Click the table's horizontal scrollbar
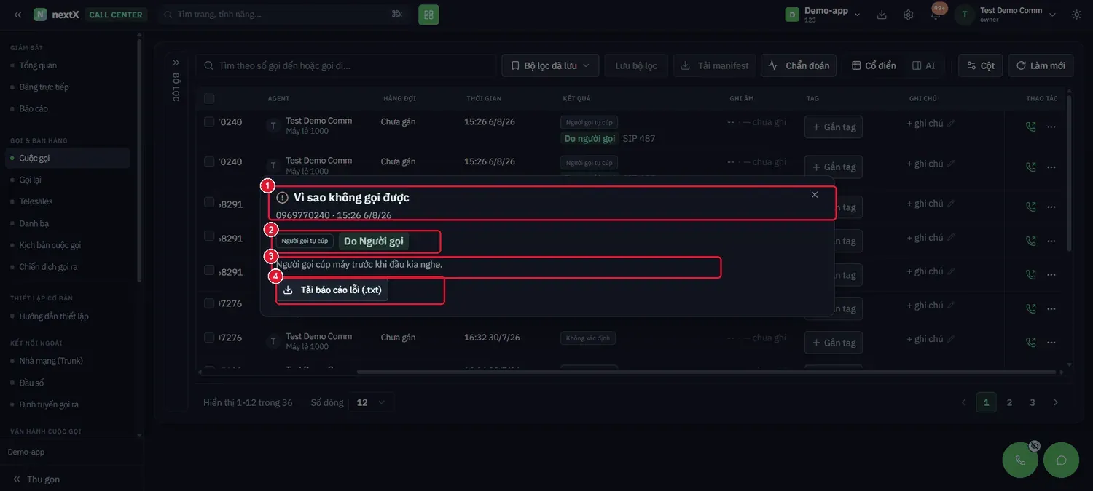The width and height of the screenshot is (1093, 491). tap(705, 372)
